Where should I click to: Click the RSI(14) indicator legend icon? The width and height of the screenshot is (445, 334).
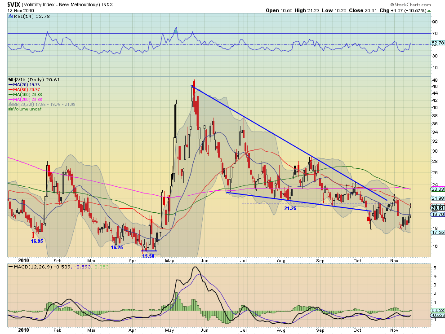[x=11, y=17]
